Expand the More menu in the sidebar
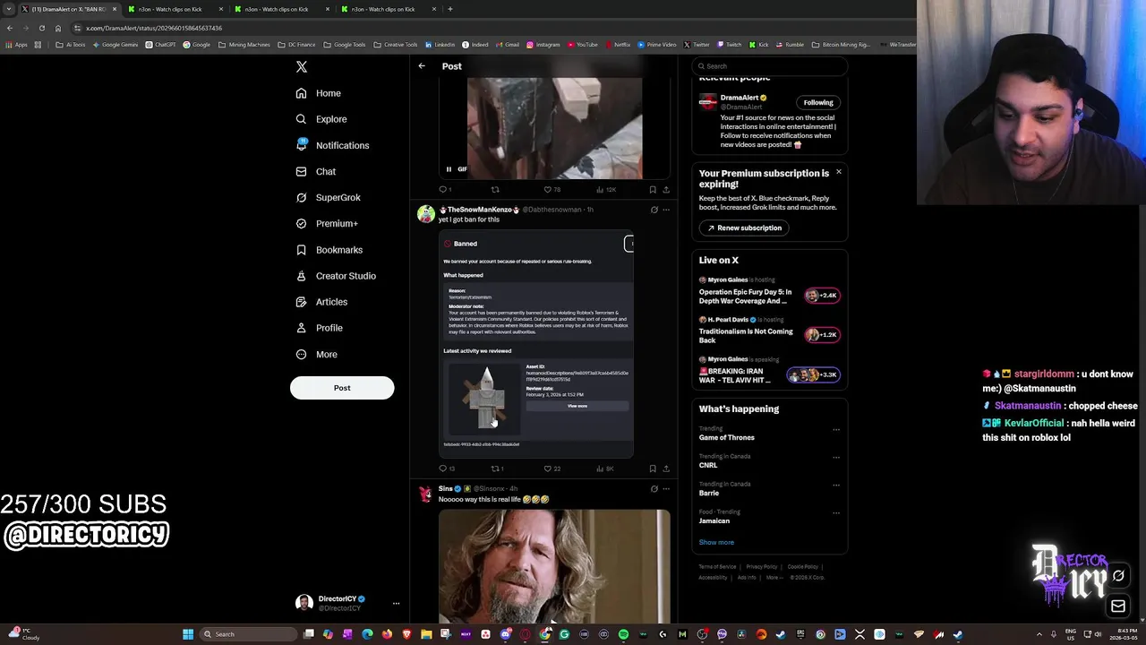Screen dimensions: 1146x645 316,354
